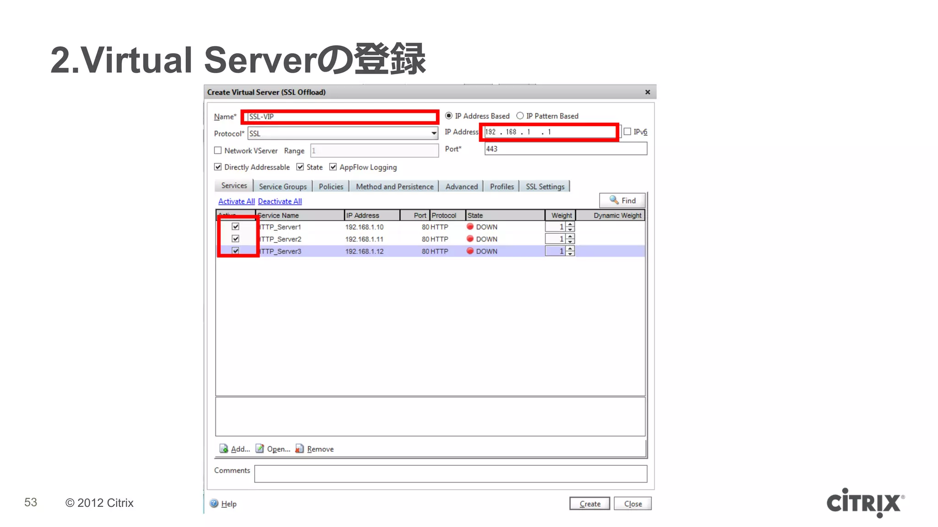Click the Remove text label
This screenshot has width=938, height=527.
[x=320, y=449]
